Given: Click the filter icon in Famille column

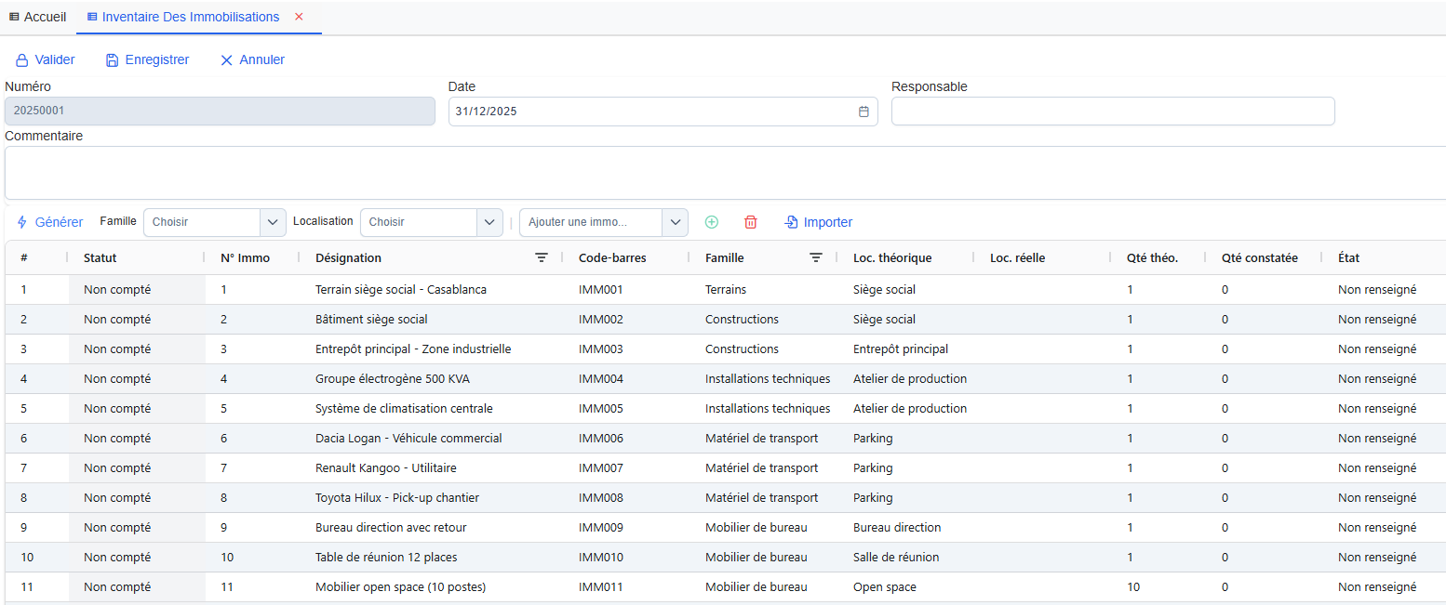Looking at the screenshot, I should (816, 258).
